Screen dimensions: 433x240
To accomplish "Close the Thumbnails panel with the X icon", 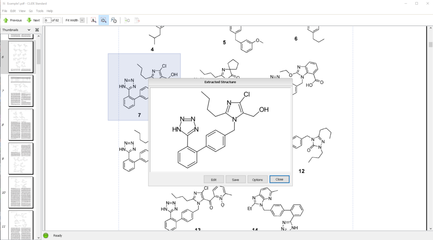I will [37, 30].
